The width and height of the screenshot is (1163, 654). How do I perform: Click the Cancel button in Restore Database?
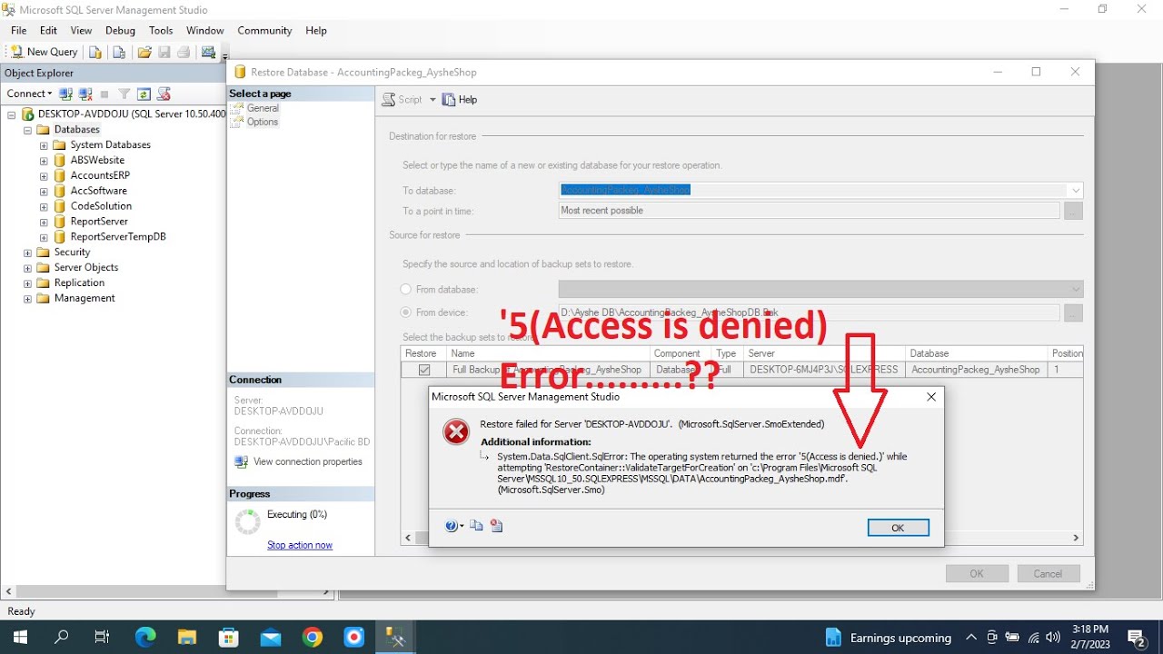(x=1048, y=573)
